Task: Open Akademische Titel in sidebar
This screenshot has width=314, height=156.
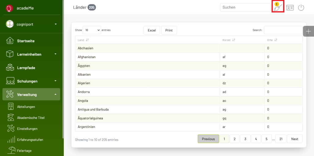Action: (x=31, y=118)
